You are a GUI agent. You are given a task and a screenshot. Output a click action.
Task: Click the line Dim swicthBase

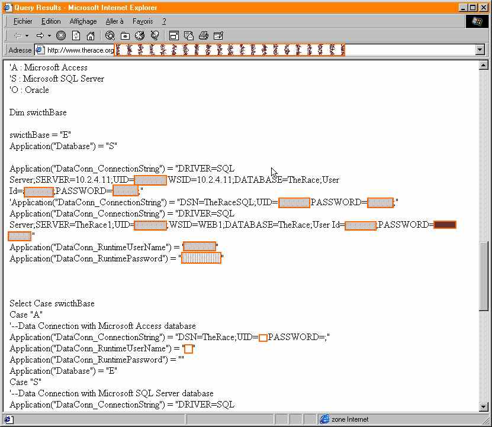point(38,112)
